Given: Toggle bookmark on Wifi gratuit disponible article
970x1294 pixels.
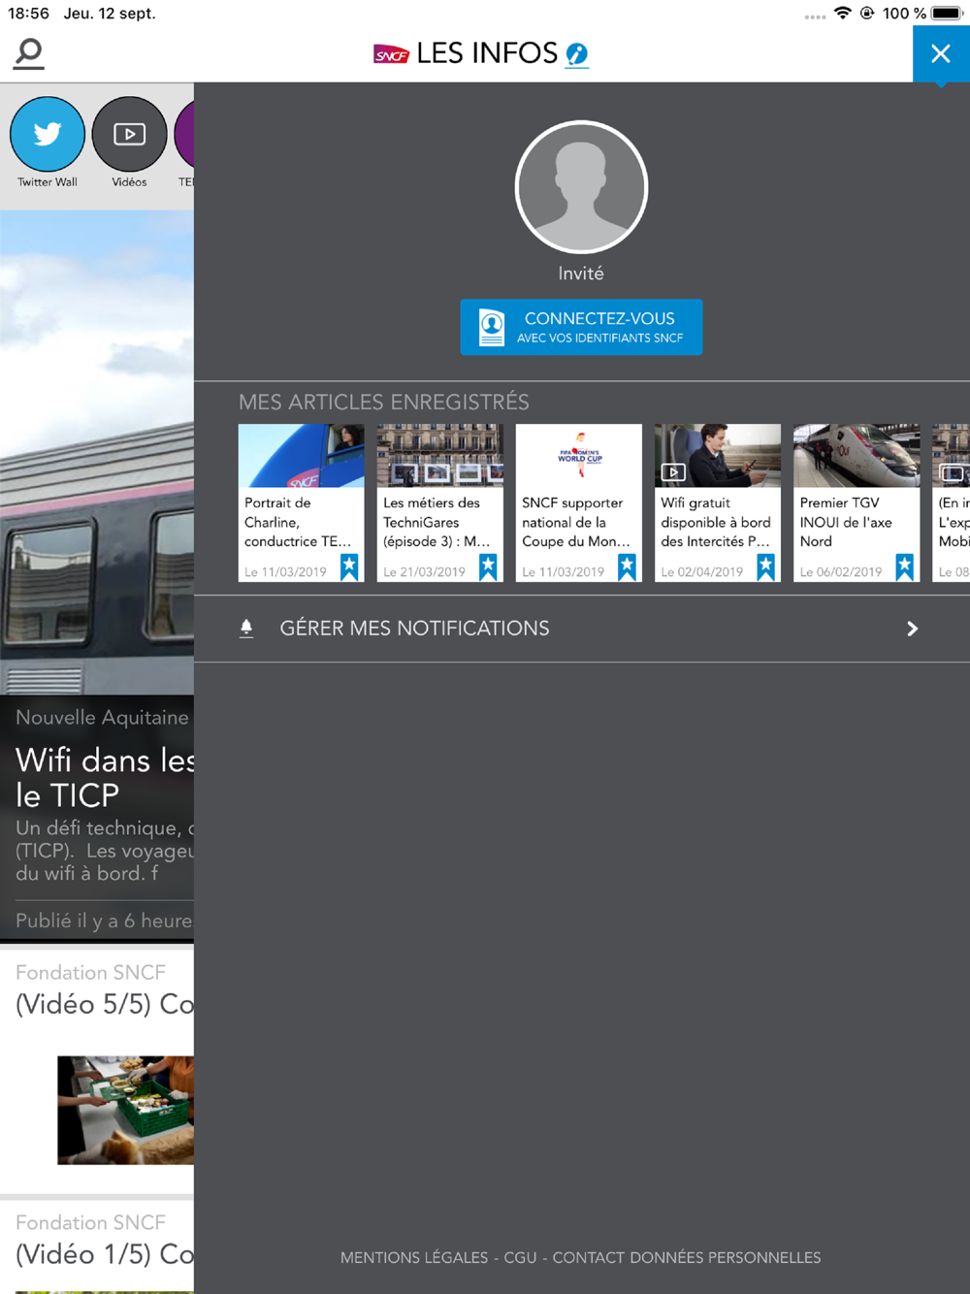Looking at the screenshot, I should pyautogui.click(x=765, y=566).
